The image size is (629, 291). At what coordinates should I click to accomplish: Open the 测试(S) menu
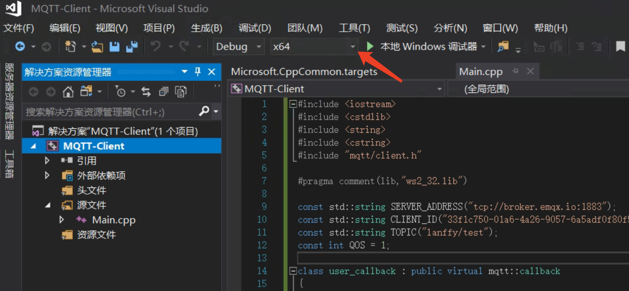tap(402, 28)
